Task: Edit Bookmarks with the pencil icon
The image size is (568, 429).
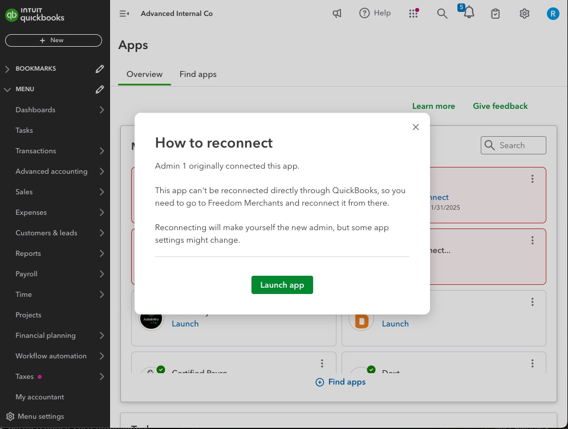Action: (100, 69)
